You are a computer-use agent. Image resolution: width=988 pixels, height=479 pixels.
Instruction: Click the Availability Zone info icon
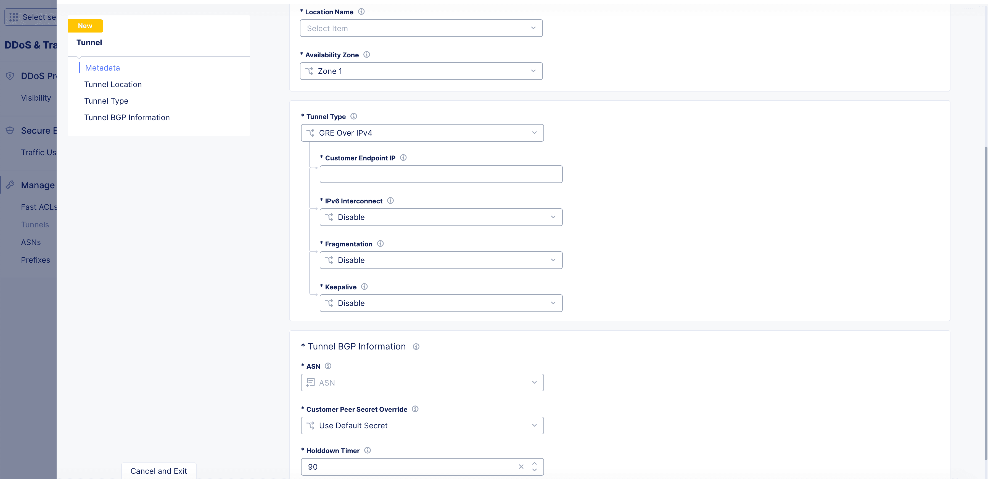click(x=366, y=54)
